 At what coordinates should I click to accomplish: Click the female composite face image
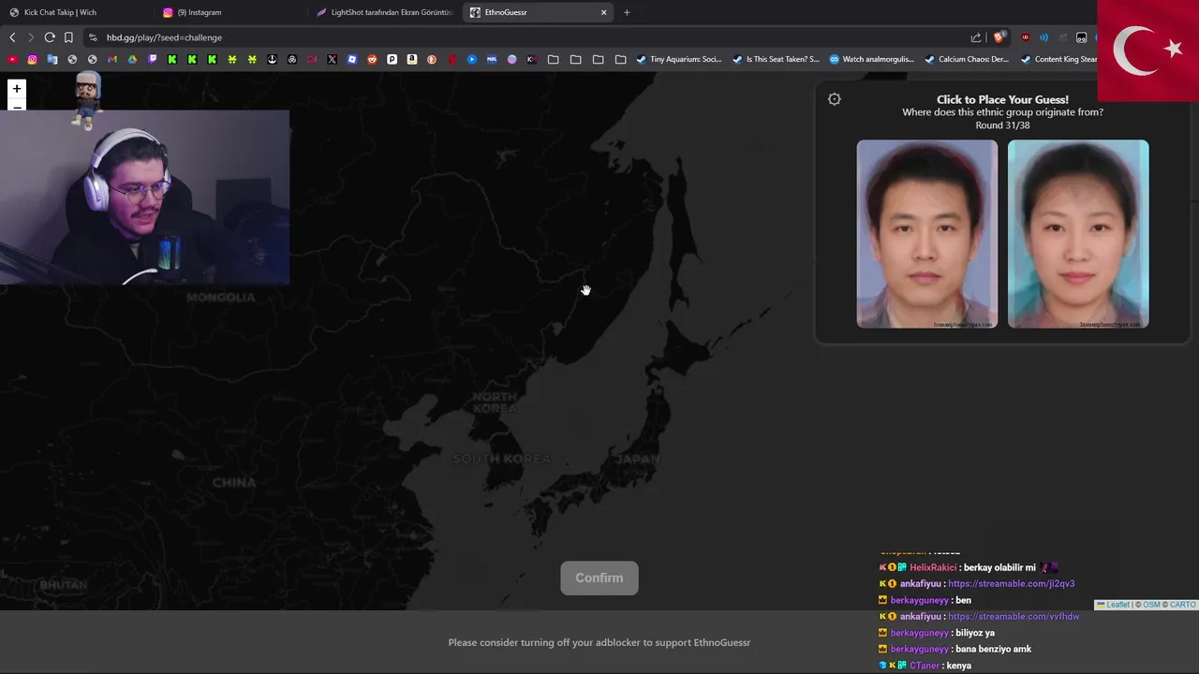coord(1078,234)
